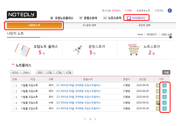Sort notes by 과목순
Viewport: 179px width, 126px height.
(26, 72)
